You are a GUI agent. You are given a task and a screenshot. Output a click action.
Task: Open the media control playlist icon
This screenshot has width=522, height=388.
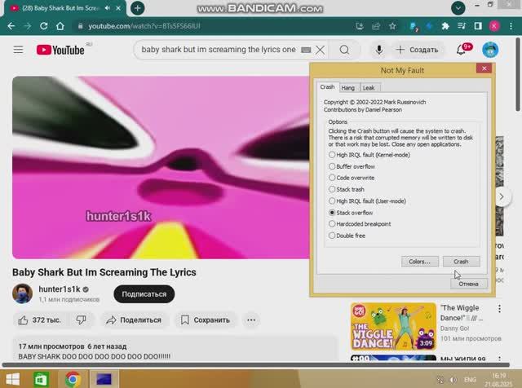click(x=462, y=26)
